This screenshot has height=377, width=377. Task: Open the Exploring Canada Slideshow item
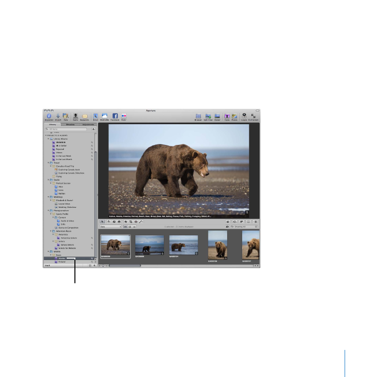tap(69, 173)
